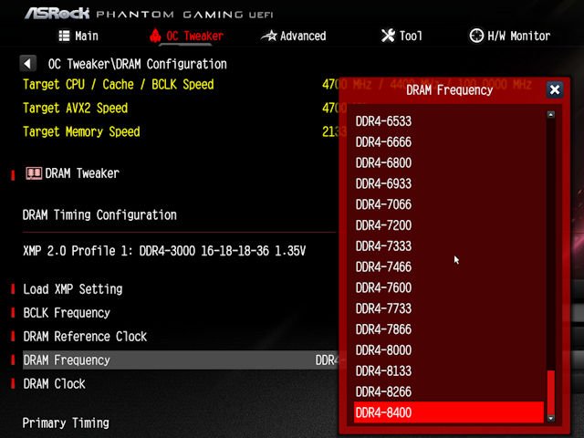
Task: Click the scrollbar up arrow in popup
Action: coord(551,114)
